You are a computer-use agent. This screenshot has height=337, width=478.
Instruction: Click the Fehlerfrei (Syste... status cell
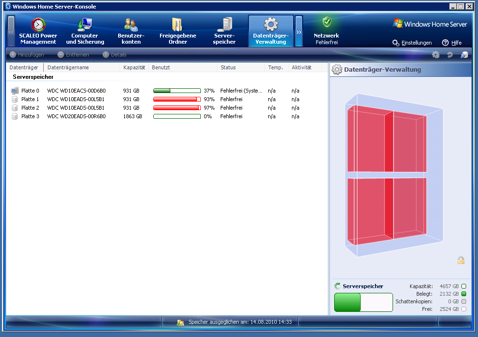pyautogui.click(x=241, y=91)
